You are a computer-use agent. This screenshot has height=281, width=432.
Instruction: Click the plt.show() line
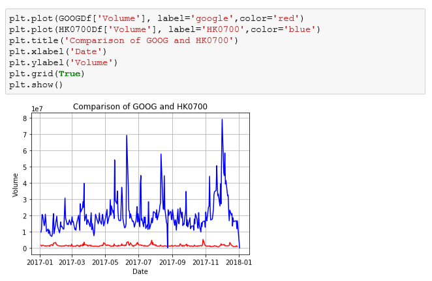click(36, 85)
